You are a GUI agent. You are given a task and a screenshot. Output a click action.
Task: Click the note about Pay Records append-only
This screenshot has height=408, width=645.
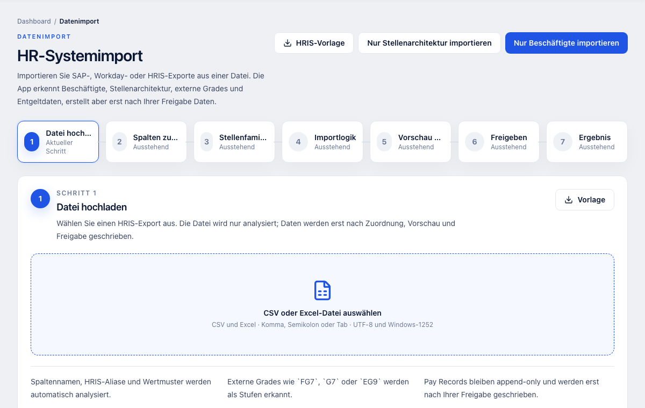(x=512, y=388)
